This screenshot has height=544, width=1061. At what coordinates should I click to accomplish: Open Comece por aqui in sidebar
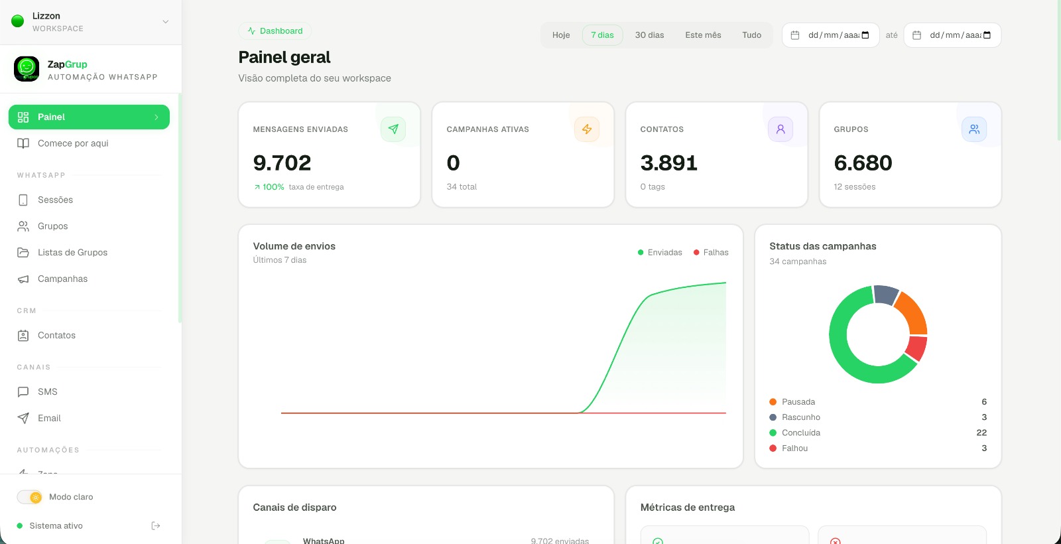pyautogui.click(x=89, y=143)
